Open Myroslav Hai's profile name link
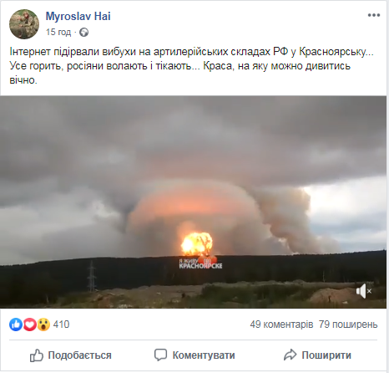The image size is (389, 373). point(78,16)
